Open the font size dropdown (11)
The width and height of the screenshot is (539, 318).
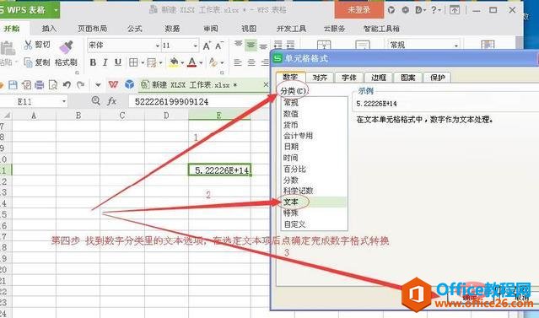click(195, 46)
